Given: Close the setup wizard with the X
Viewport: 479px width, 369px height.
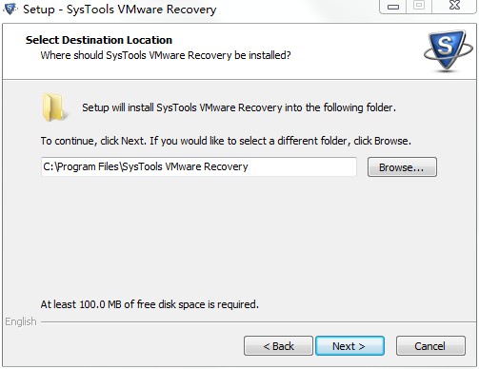Looking at the screenshot, I should pos(454,6).
